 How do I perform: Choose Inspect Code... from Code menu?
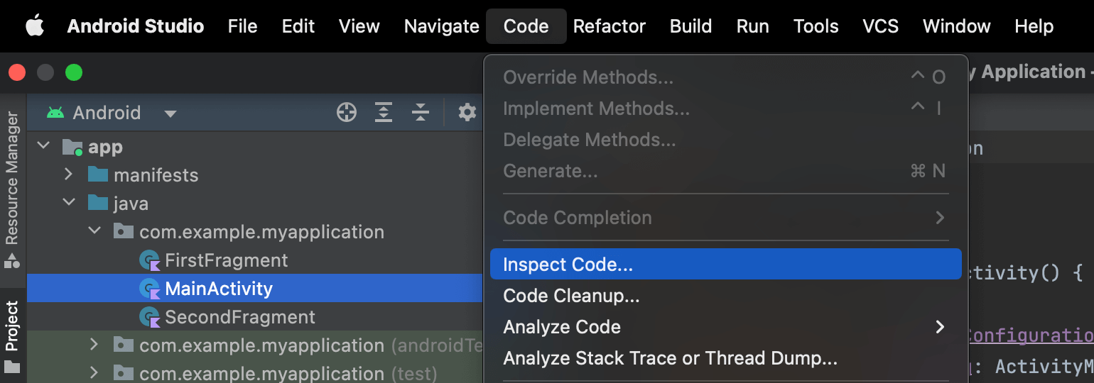pyautogui.click(x=726, y=265)
